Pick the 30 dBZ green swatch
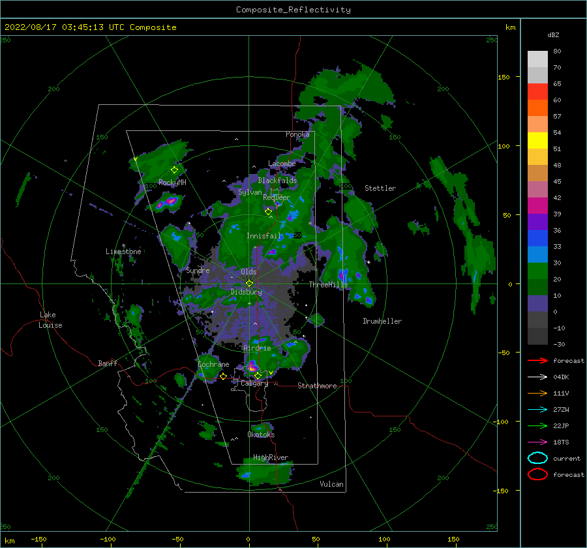The width and height of the screenshot is (587, 548). 537,271
